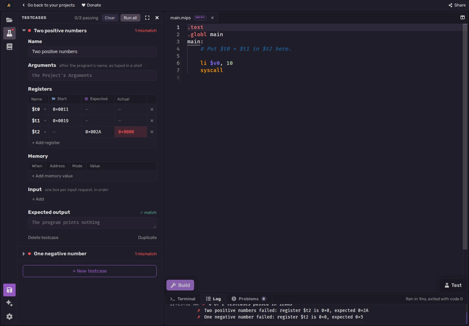Viewport: 469px width, 326px height.
Task: Open the documentation book sidebar icon
Action: (9, 47)
